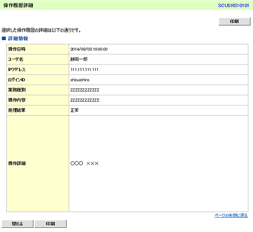Image resolution: width=253 pixels, height=232 pixels.
Task: Click the 操作履歴詳細 page title
Action: point(18,5)
